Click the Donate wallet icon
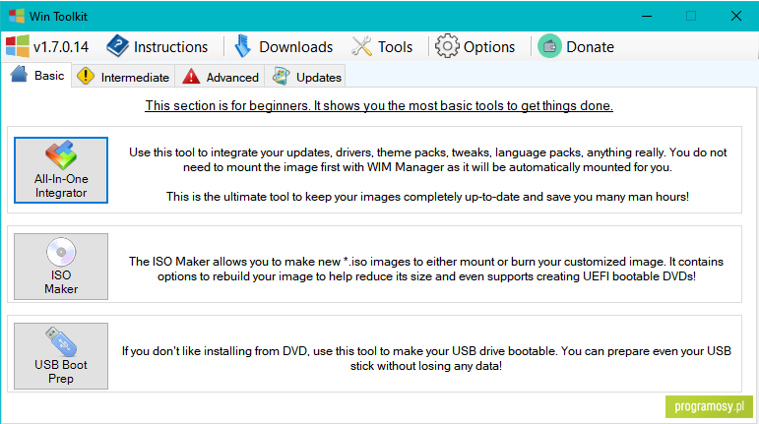Screen dimensions: 759x424 pos(549,46)
